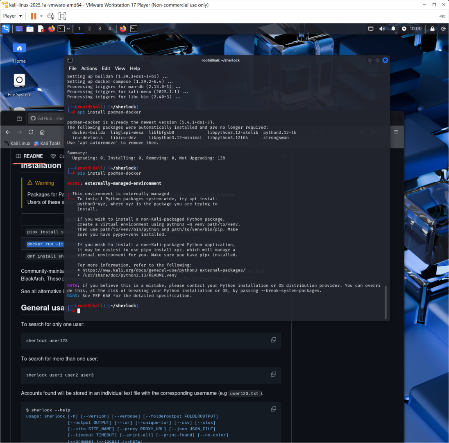The image size is (449, 443).
Task: Copy the 'sherlock user1 user2 user3' snippet
Action: click(x=274, y=374)
